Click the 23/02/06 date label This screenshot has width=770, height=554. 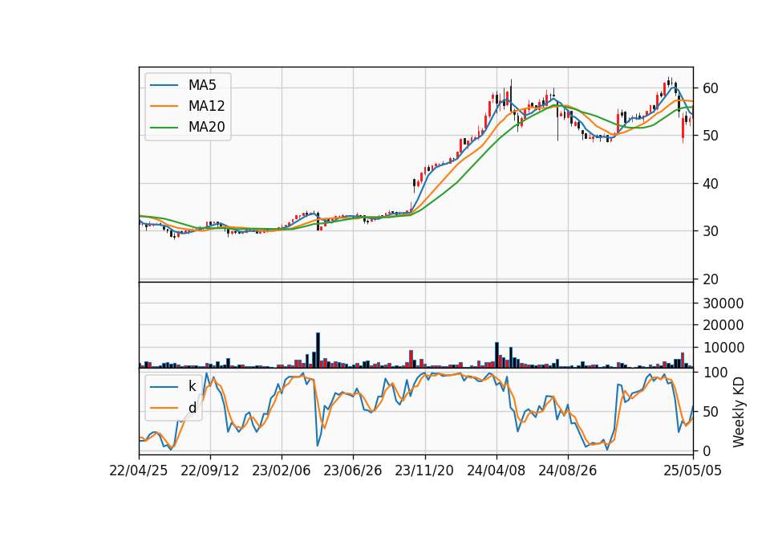point(282,470)
